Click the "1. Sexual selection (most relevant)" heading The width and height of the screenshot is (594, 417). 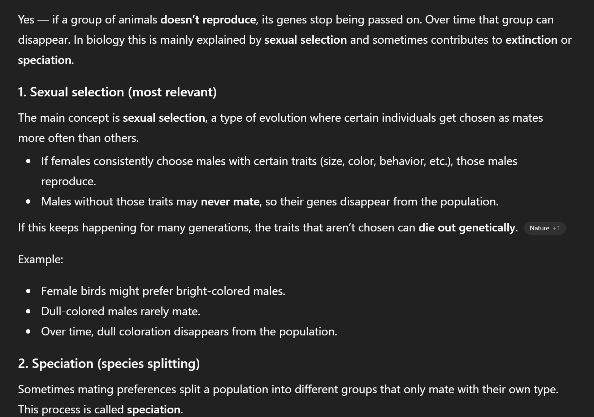tap(117, 92)
